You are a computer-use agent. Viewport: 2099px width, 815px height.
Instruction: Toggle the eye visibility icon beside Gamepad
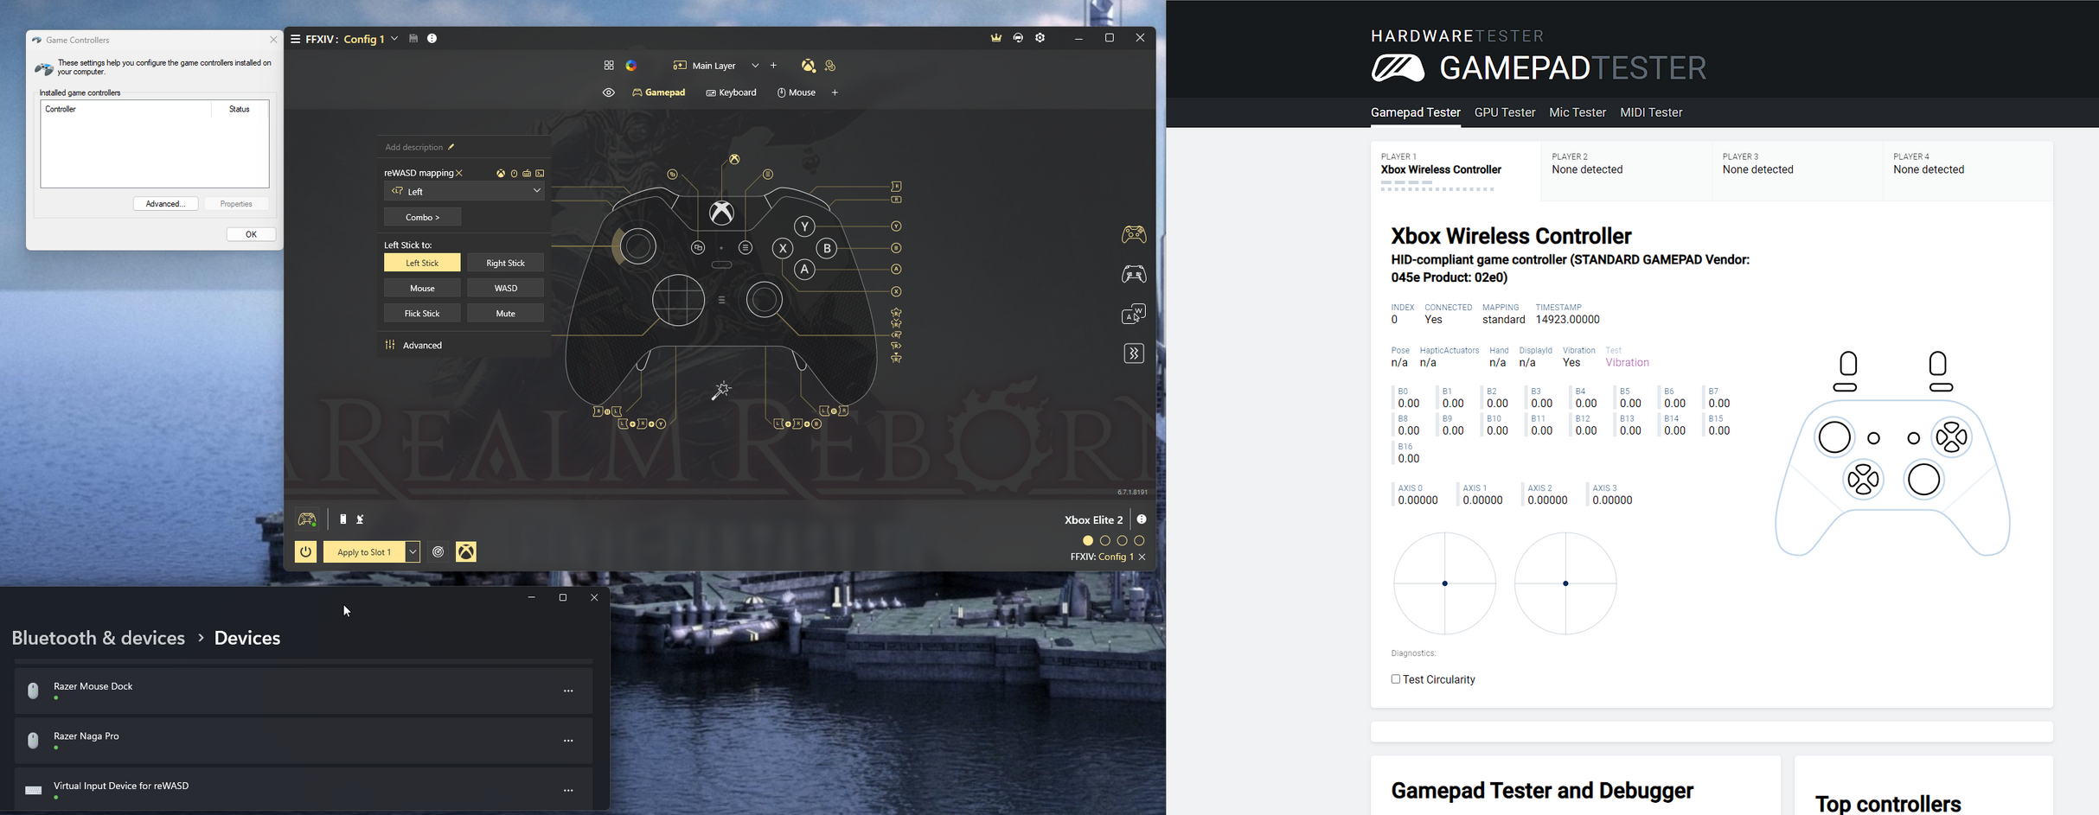(609, 92)
